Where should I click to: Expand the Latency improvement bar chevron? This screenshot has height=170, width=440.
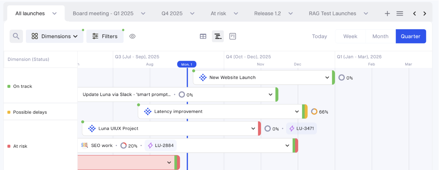[x=297, y=112]
